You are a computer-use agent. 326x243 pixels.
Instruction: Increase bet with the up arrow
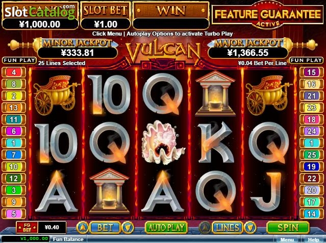coord(83,228)
